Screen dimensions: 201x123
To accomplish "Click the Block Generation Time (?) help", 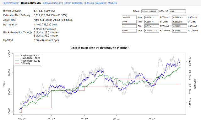I will pyautogui.click(x=30, y=33).
